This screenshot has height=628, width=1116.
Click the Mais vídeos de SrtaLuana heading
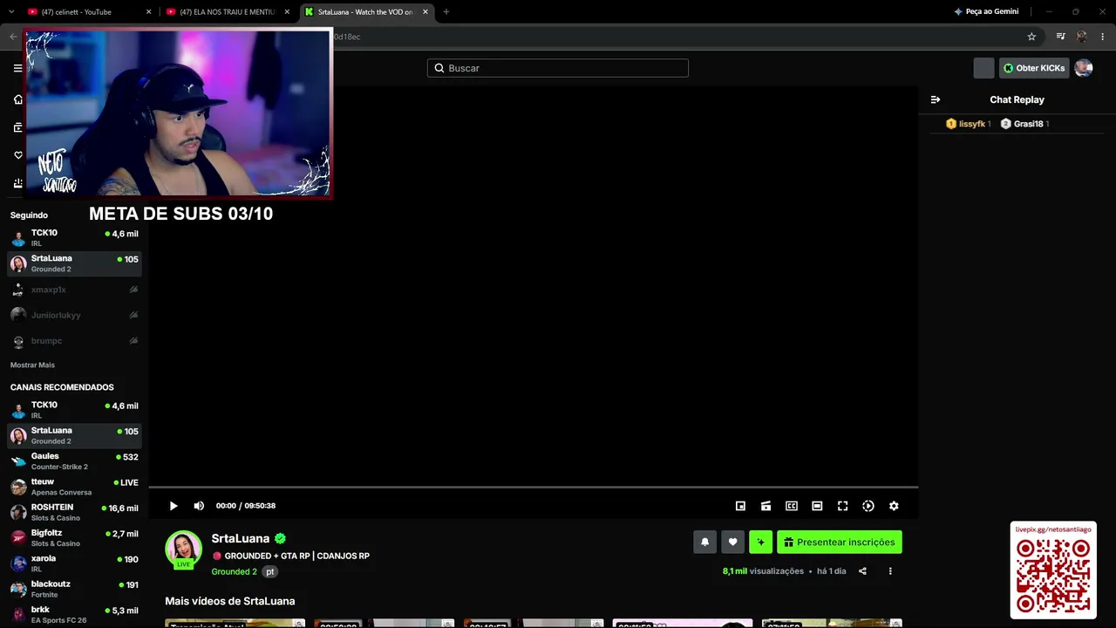tap(230, 601)
